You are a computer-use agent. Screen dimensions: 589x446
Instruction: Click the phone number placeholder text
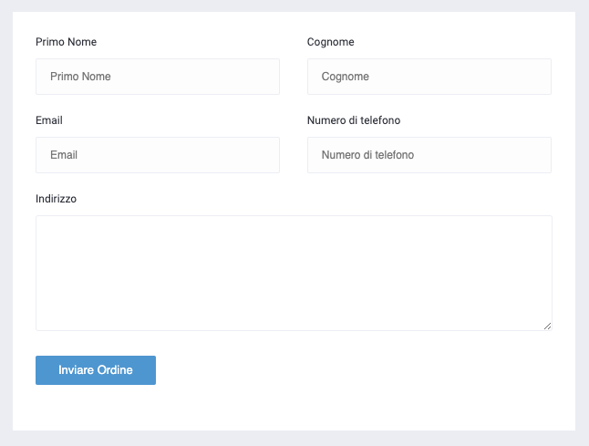[367, 155]
